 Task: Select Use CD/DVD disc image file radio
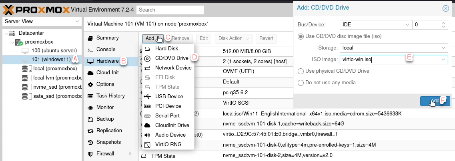(301, 36)
